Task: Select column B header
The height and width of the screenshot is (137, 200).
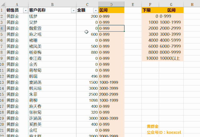Action: pos(52,5)
